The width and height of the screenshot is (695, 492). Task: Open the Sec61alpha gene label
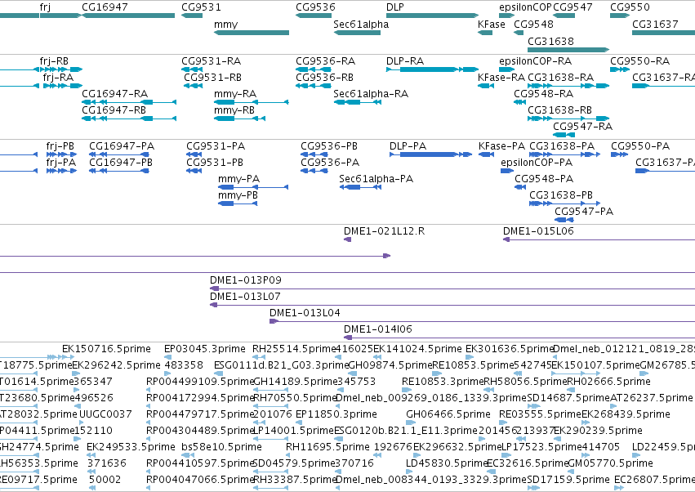pos(361,25)
